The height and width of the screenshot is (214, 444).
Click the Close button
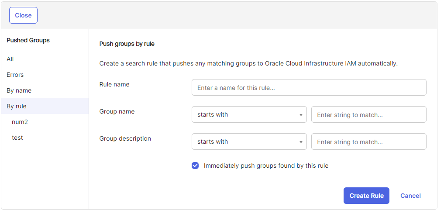click(x=23, y=15)
